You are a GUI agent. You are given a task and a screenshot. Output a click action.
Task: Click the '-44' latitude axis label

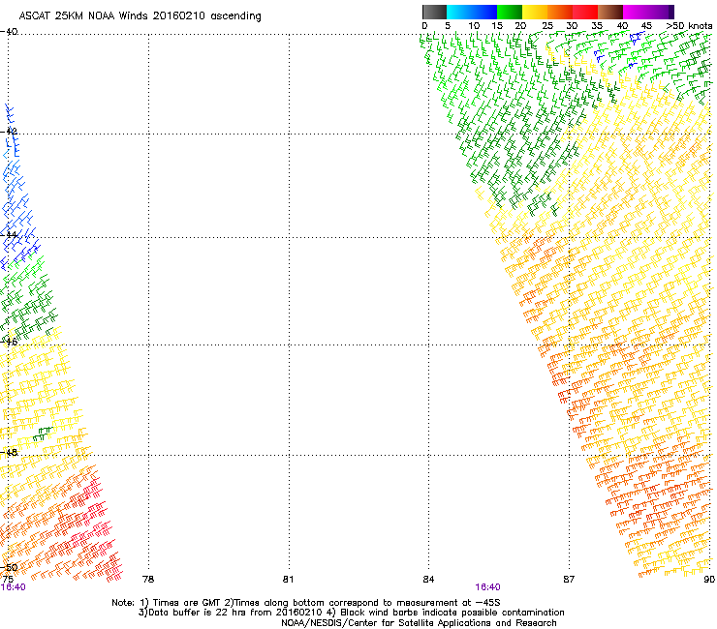coord(9,235)
